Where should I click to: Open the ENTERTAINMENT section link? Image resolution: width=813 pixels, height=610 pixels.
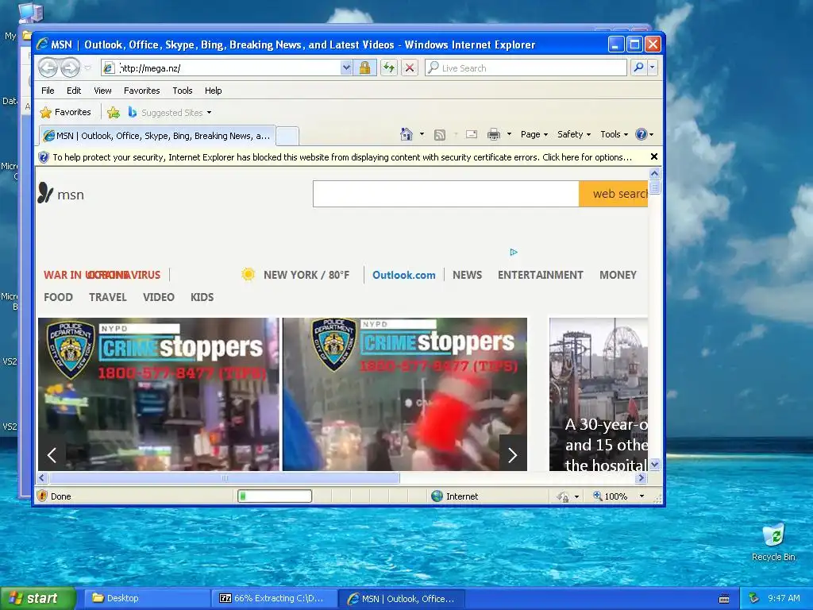540,275
